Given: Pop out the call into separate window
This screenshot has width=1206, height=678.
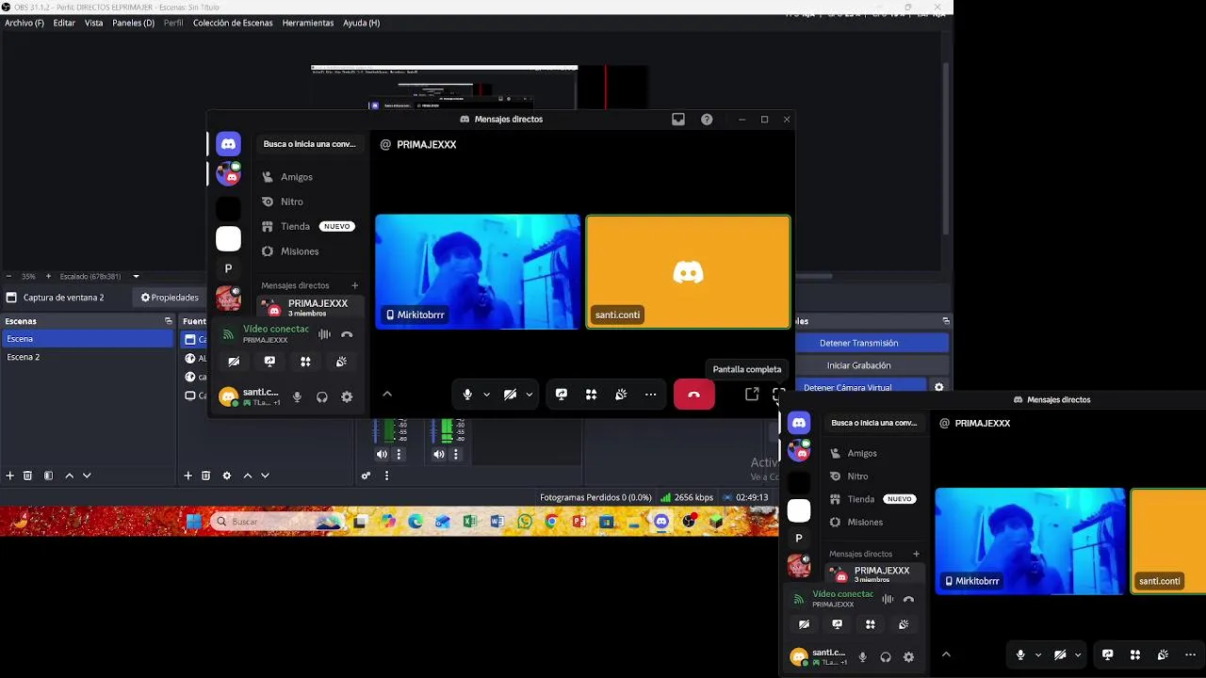Looking at the screenshot, I should [752, 395].
